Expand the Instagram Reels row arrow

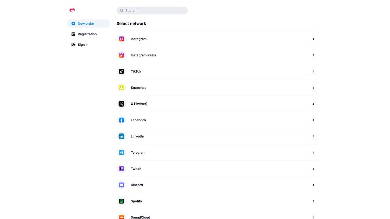click(313, 55)
